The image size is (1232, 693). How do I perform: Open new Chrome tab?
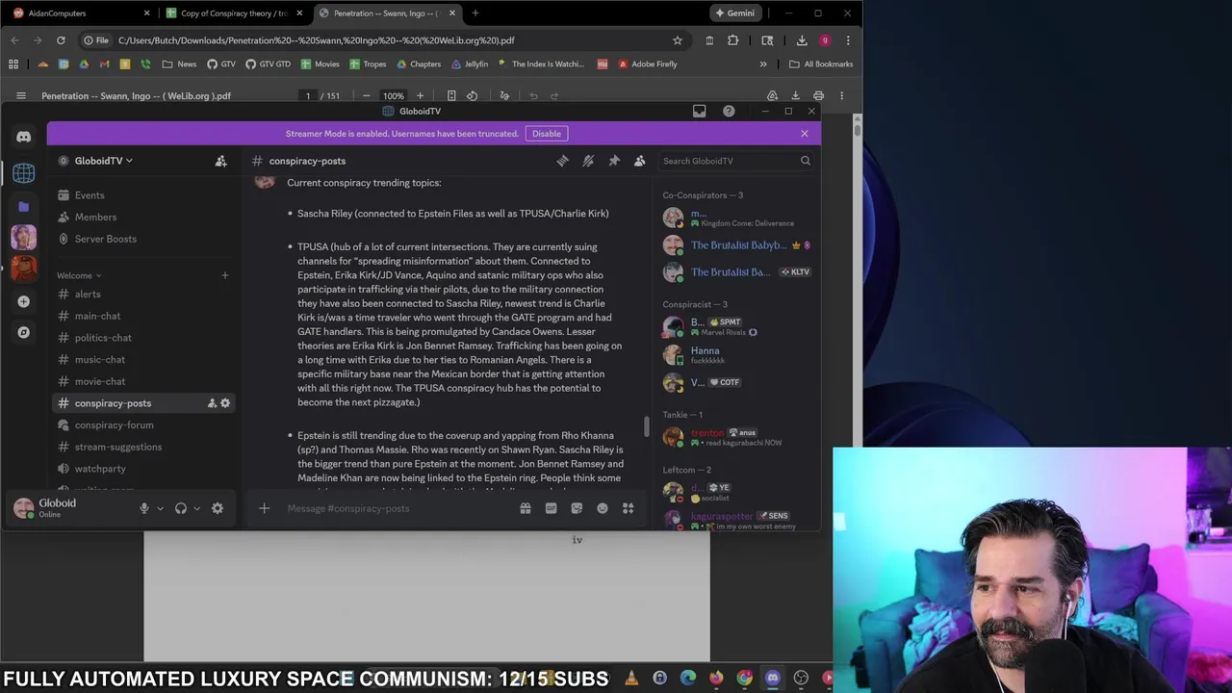[475, 13]
